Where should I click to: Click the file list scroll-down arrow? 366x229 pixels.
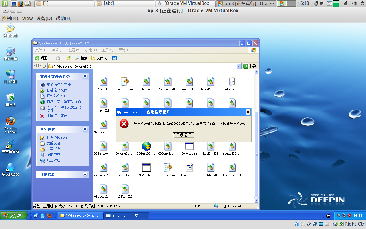pos(256,200)
